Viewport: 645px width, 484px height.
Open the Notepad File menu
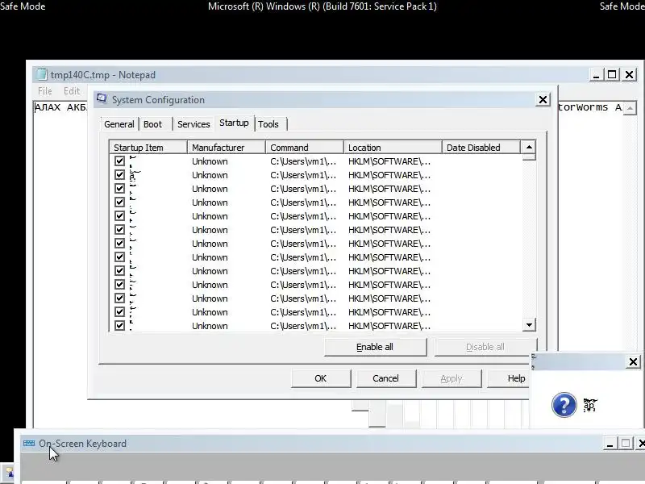click(x=45, y=90)
